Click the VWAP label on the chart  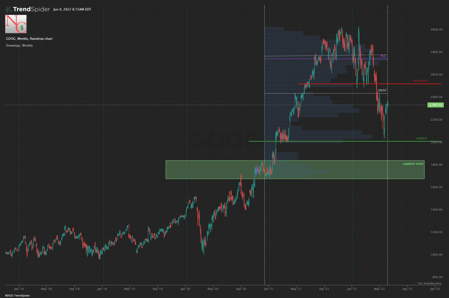382,90
